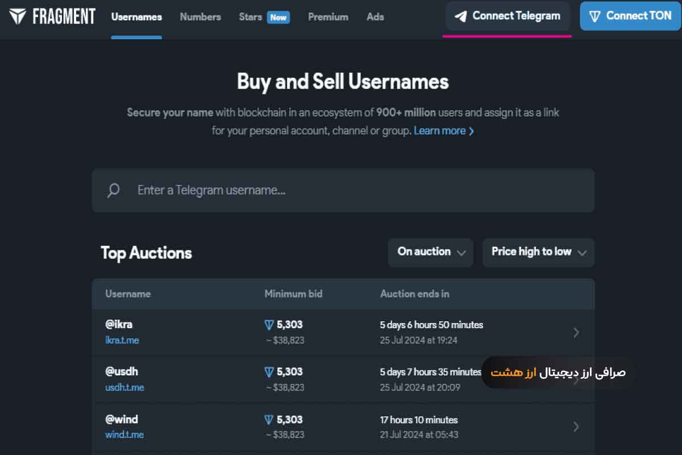Select the @ikra username
This screenshot has height=455, width=682.
[x=119, y=325]
